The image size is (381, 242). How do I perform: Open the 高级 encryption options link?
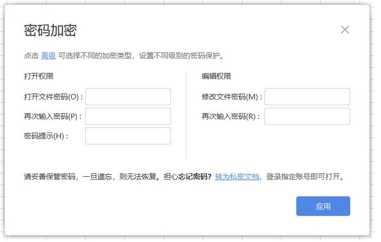(48, 55)
